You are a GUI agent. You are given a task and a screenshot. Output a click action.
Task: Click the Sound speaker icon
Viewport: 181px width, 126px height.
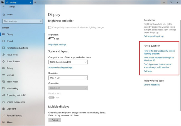click(4, 41)
